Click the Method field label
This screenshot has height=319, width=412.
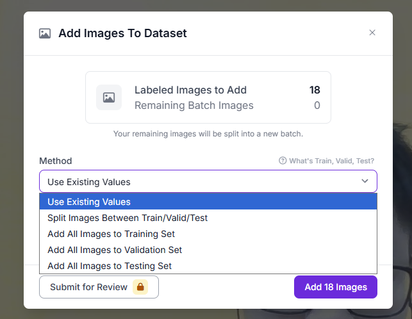coord(56,161)
